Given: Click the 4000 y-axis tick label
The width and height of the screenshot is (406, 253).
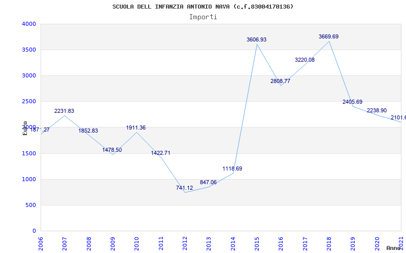Looking at the screenshot, I should click(x=28, y=24).
